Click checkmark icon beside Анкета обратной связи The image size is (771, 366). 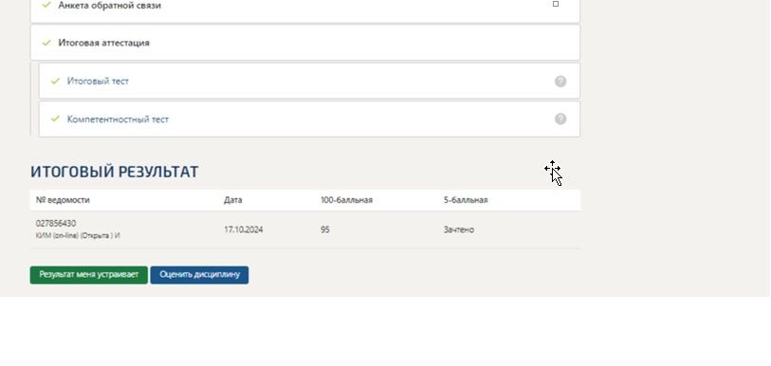click(x=46, y=5)
